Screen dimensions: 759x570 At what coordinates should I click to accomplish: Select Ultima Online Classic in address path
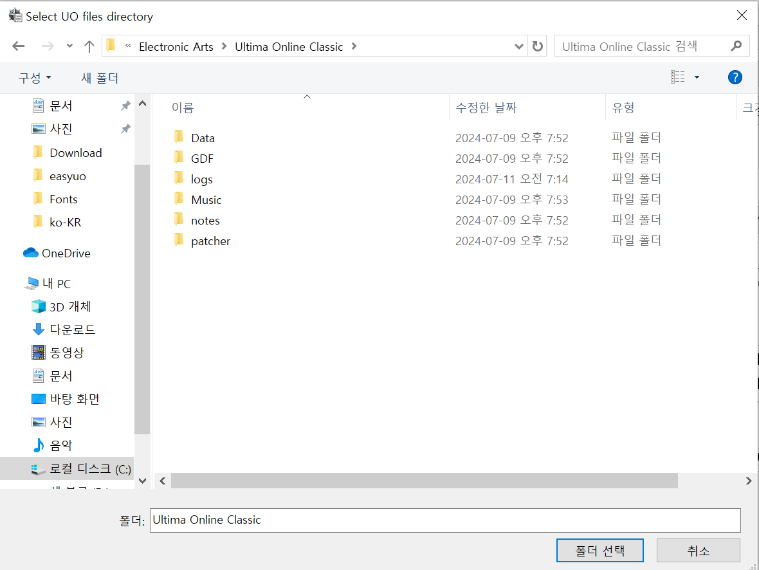[x=289, y=46]
